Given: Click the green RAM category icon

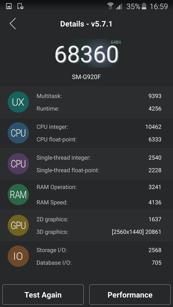Looking at the screenshot, I should tap(18, 194).
